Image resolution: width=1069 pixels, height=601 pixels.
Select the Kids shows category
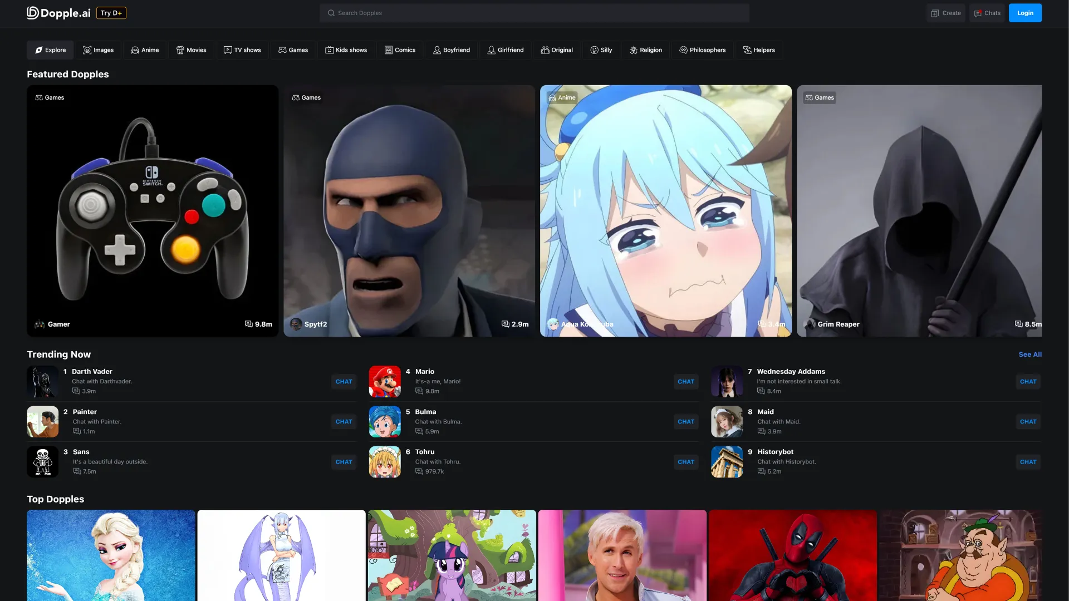point(346,50)
